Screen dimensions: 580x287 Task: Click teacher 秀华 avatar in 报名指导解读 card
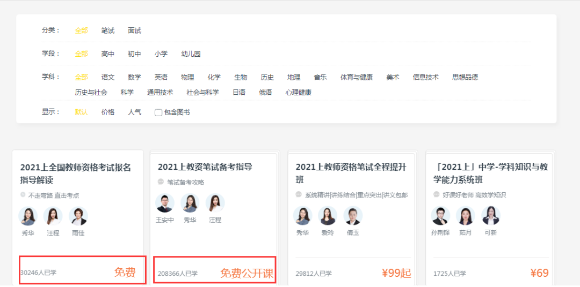tap(28, 216)
